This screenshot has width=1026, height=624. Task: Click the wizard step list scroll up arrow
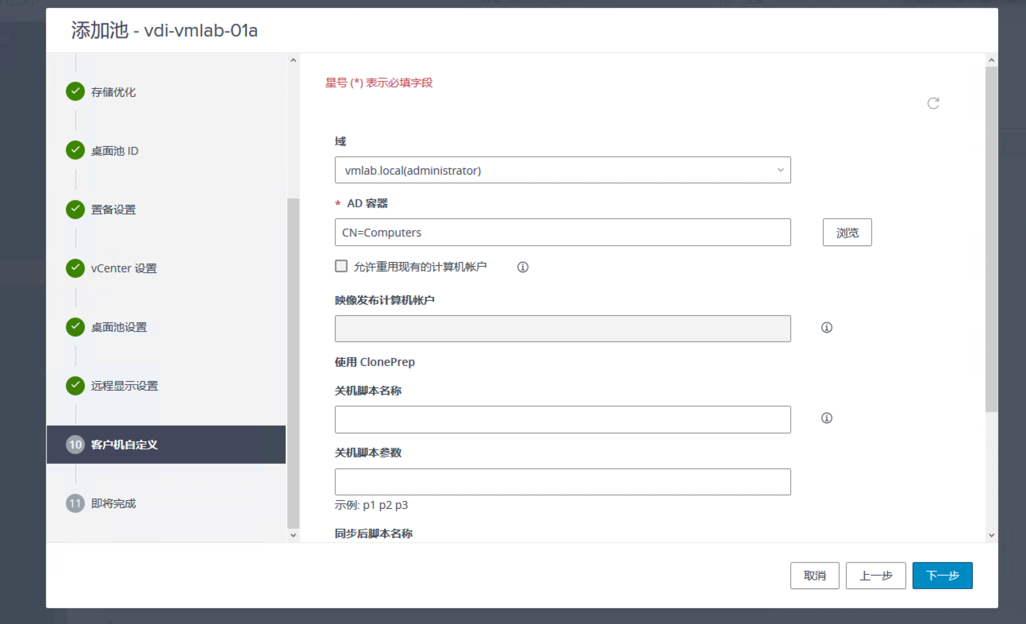pyautogui.click(x=293, y=60)
